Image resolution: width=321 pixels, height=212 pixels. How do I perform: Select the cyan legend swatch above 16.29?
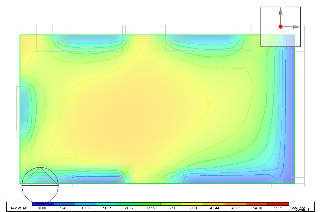coord(107,204)
